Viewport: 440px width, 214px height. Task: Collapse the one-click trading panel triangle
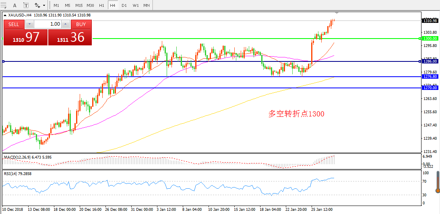click(5, 15)
